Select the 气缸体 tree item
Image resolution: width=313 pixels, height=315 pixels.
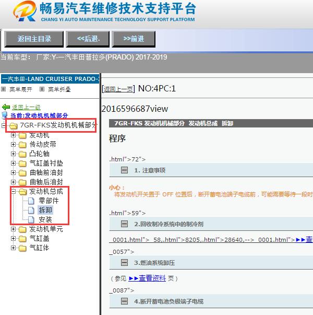coord(39,248)
